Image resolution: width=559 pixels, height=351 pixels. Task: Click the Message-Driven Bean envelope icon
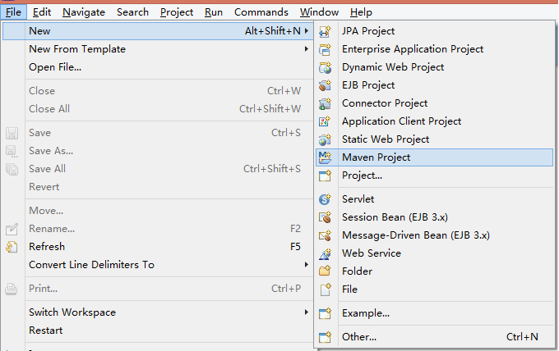coord(325,235)
